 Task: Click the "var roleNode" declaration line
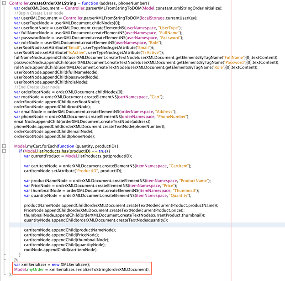tap(88, 42)
